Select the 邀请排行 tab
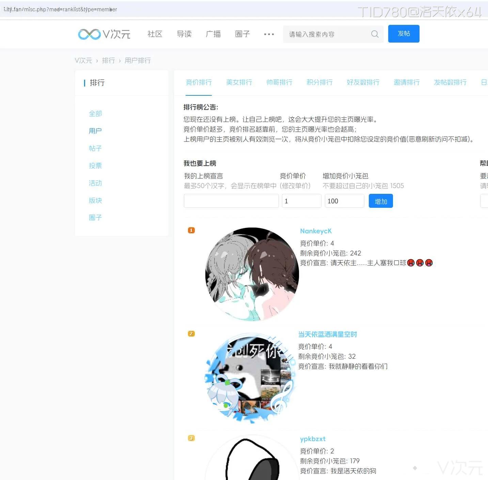This screenshot has width=488, height=480. [x=407, y=82]
